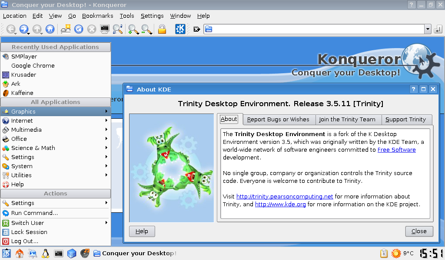The height and width of the screenshot is (260, 445).
Task: Click Close button in About KDE dialog
Action: (419, 231)
